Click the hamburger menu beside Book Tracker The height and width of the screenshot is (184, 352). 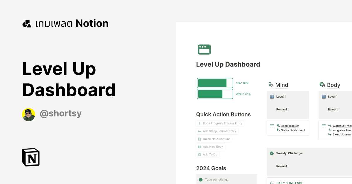(x=272, y=126)
